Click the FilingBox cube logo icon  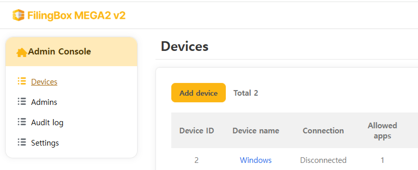[x=18, y=15]
